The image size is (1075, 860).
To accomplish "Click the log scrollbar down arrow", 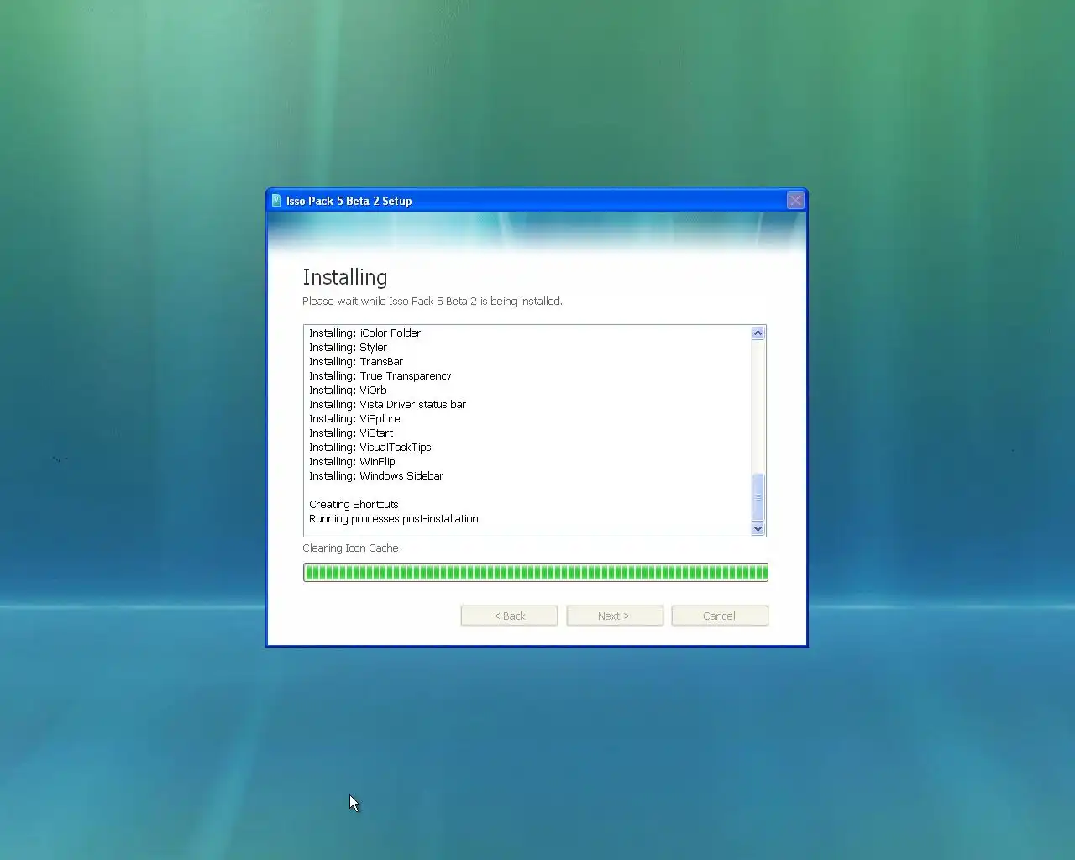I will 758,528.
